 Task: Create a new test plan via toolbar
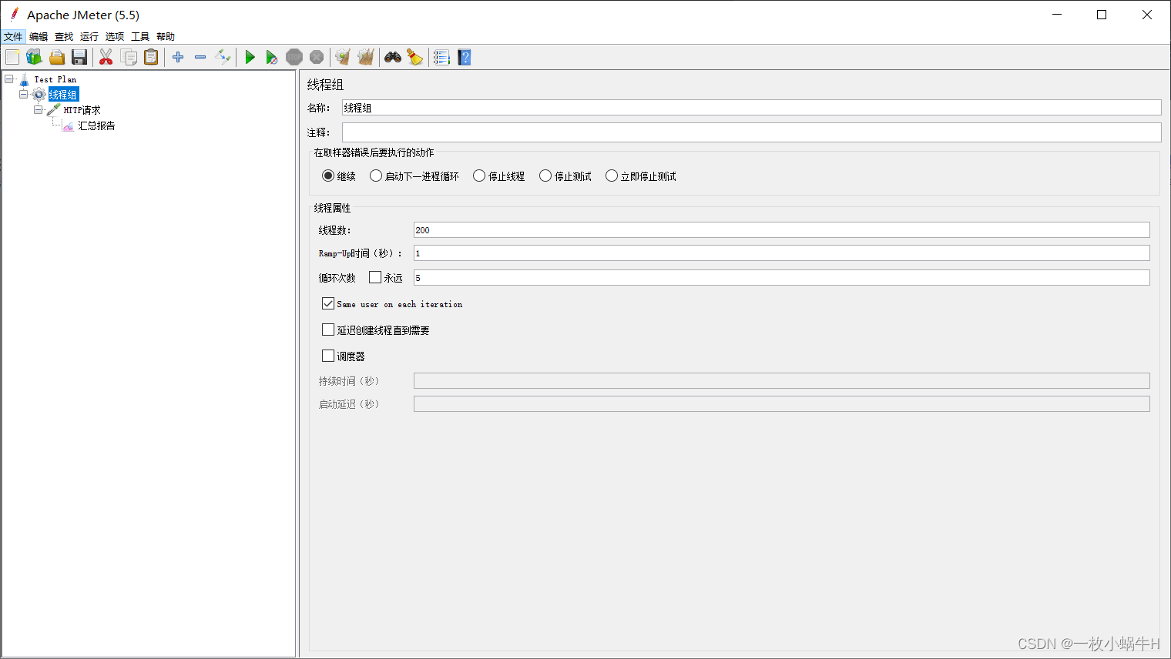point(12,57)
